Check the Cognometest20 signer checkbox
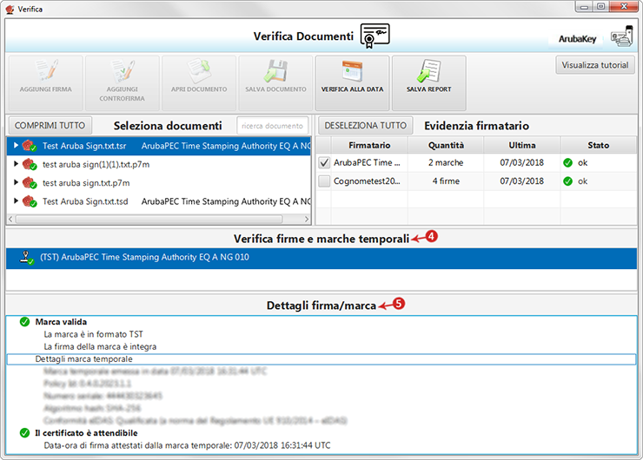643x460 pixels. tap(324, 181)
